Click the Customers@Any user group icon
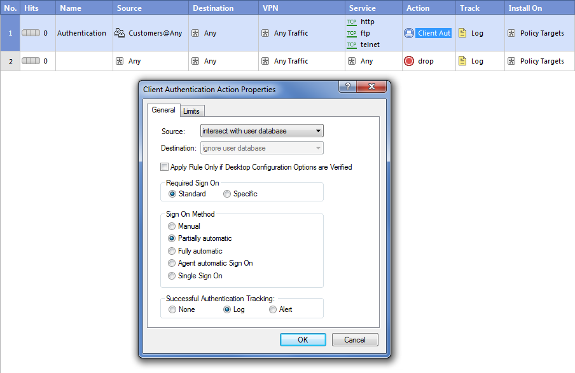This screenshot has width=575, height=373. tap(120, 33)
